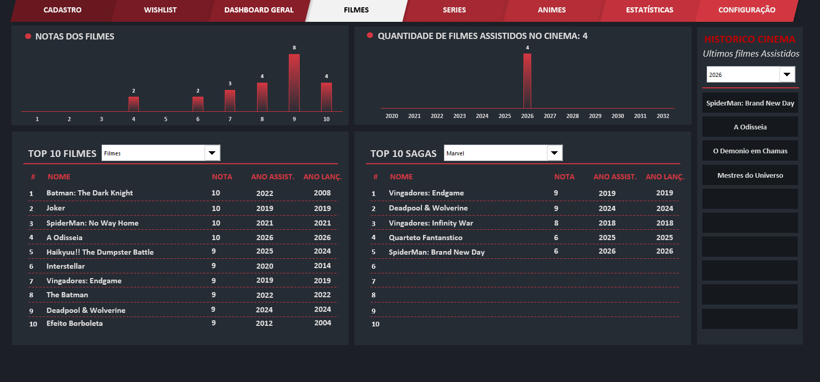The width and height of the screenshot is (820, 382).
Task: Open the Filmes dropdown beside Top 10 Filmes
Action: coord(212,153)
